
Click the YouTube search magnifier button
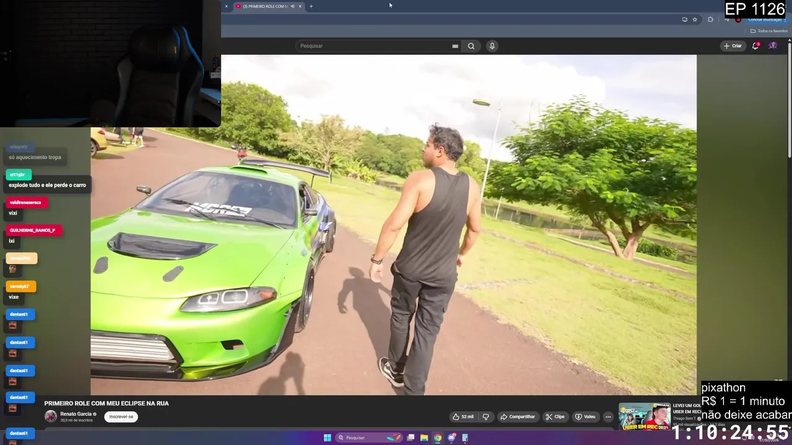click(471, 46)
